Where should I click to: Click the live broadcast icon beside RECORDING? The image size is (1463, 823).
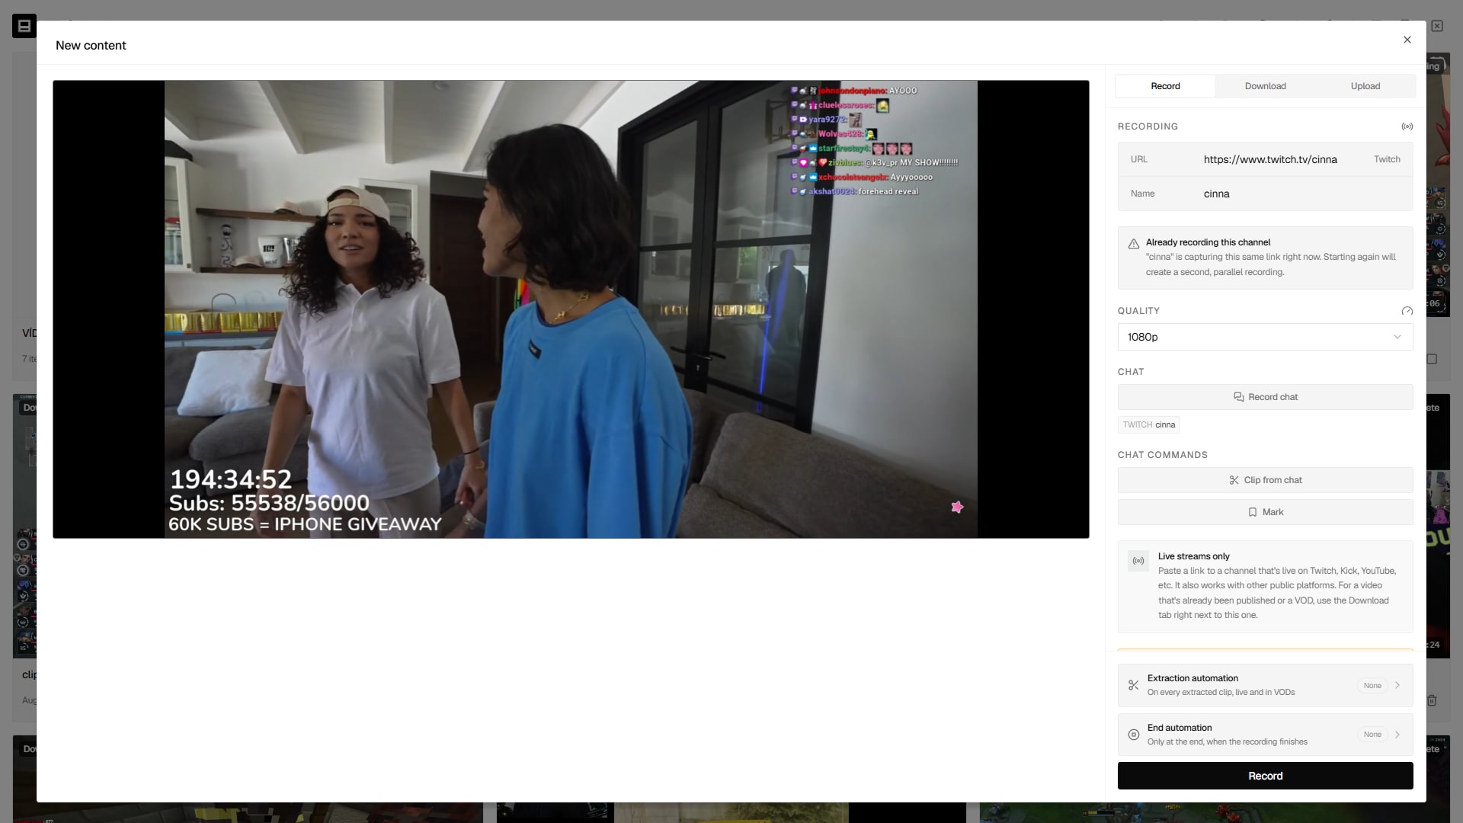pyautogui.click(x=1407, y=126)
